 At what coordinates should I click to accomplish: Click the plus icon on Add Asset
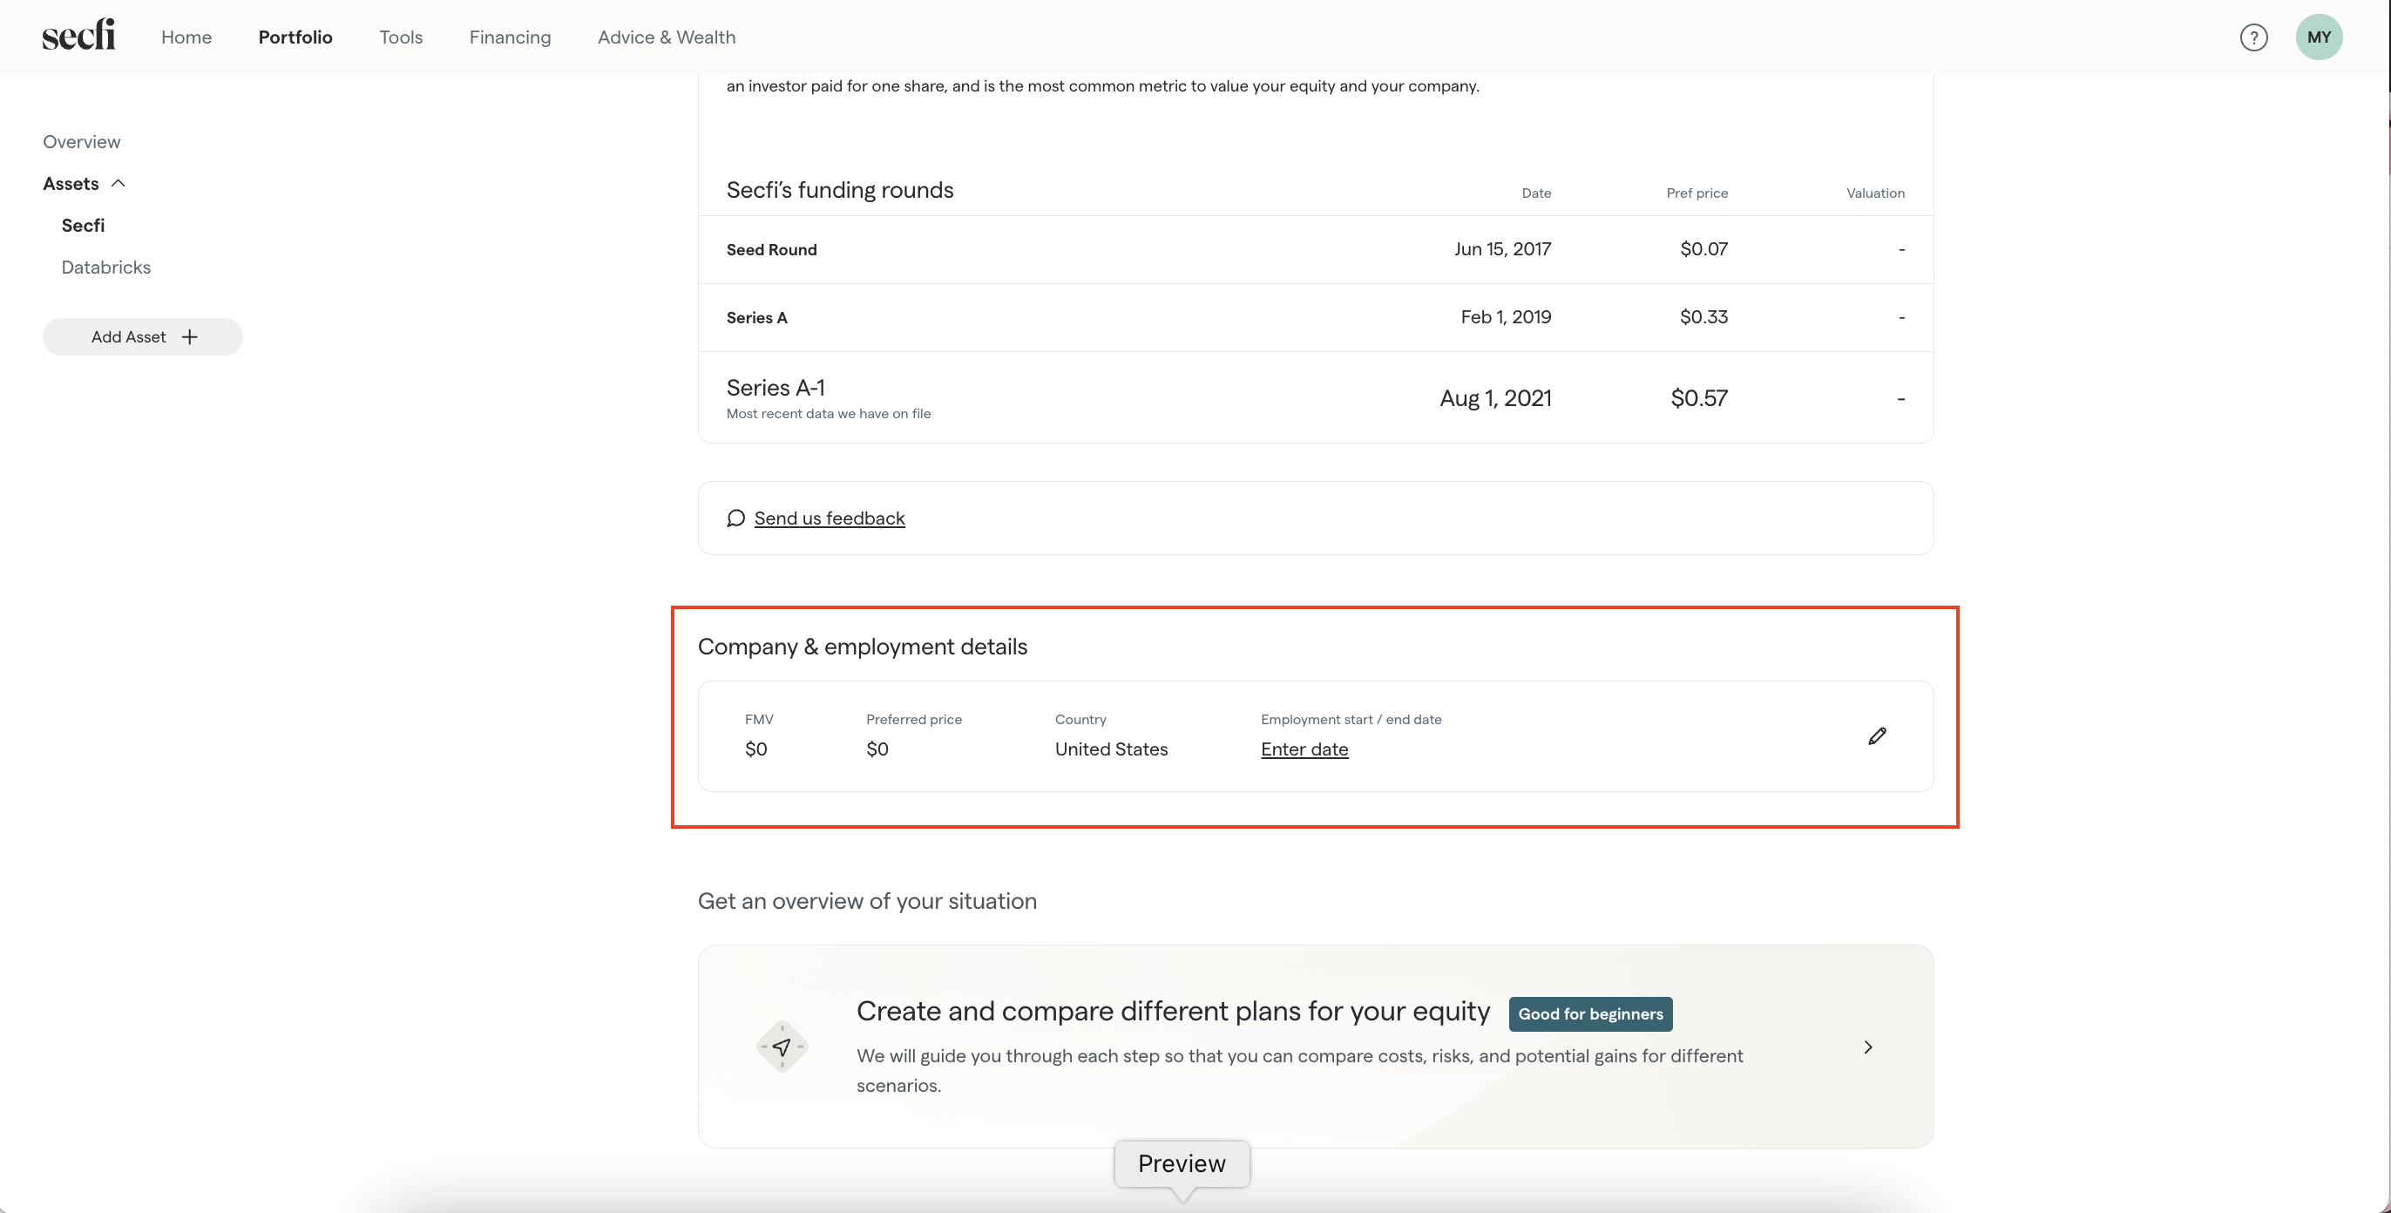189,337
